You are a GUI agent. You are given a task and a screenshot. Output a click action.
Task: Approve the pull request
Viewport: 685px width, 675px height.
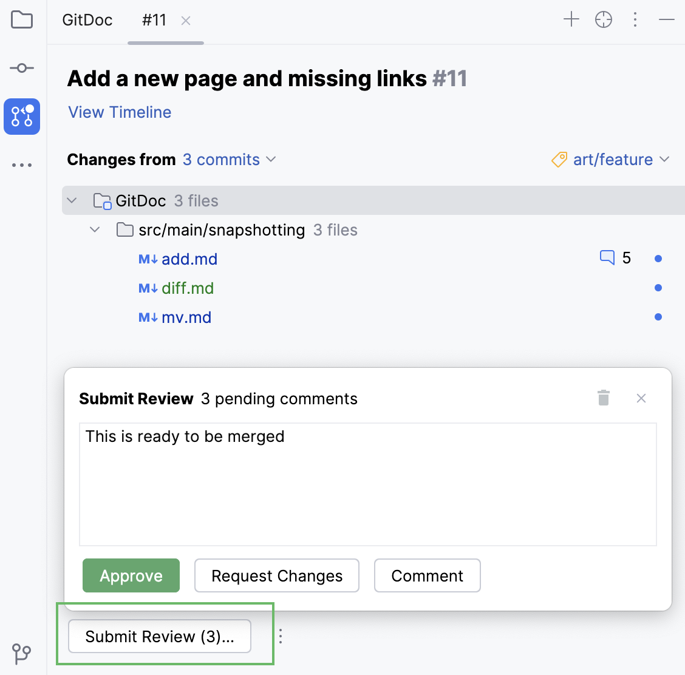[x=131, y=575]
